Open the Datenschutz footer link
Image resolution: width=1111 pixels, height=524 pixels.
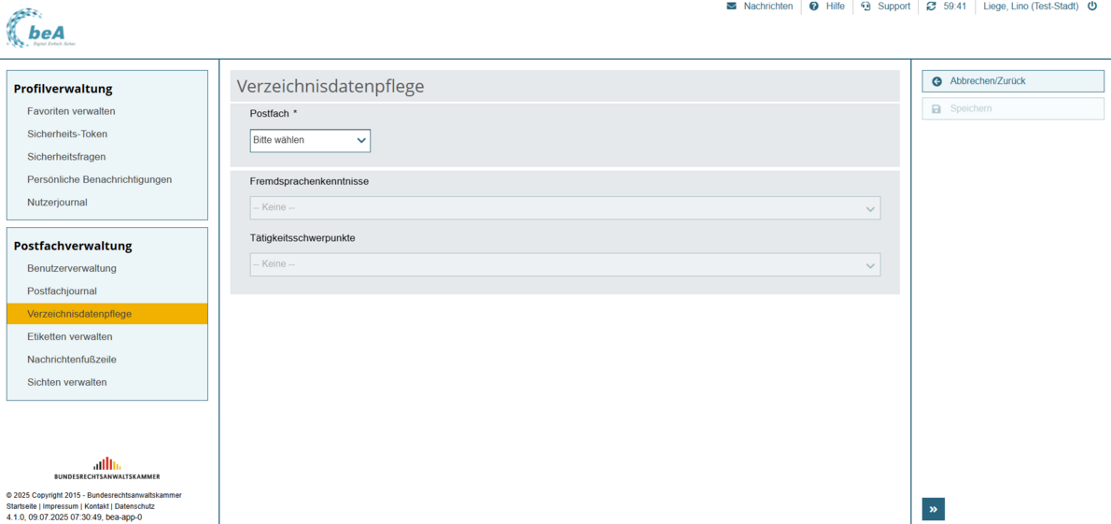point(134,506)
